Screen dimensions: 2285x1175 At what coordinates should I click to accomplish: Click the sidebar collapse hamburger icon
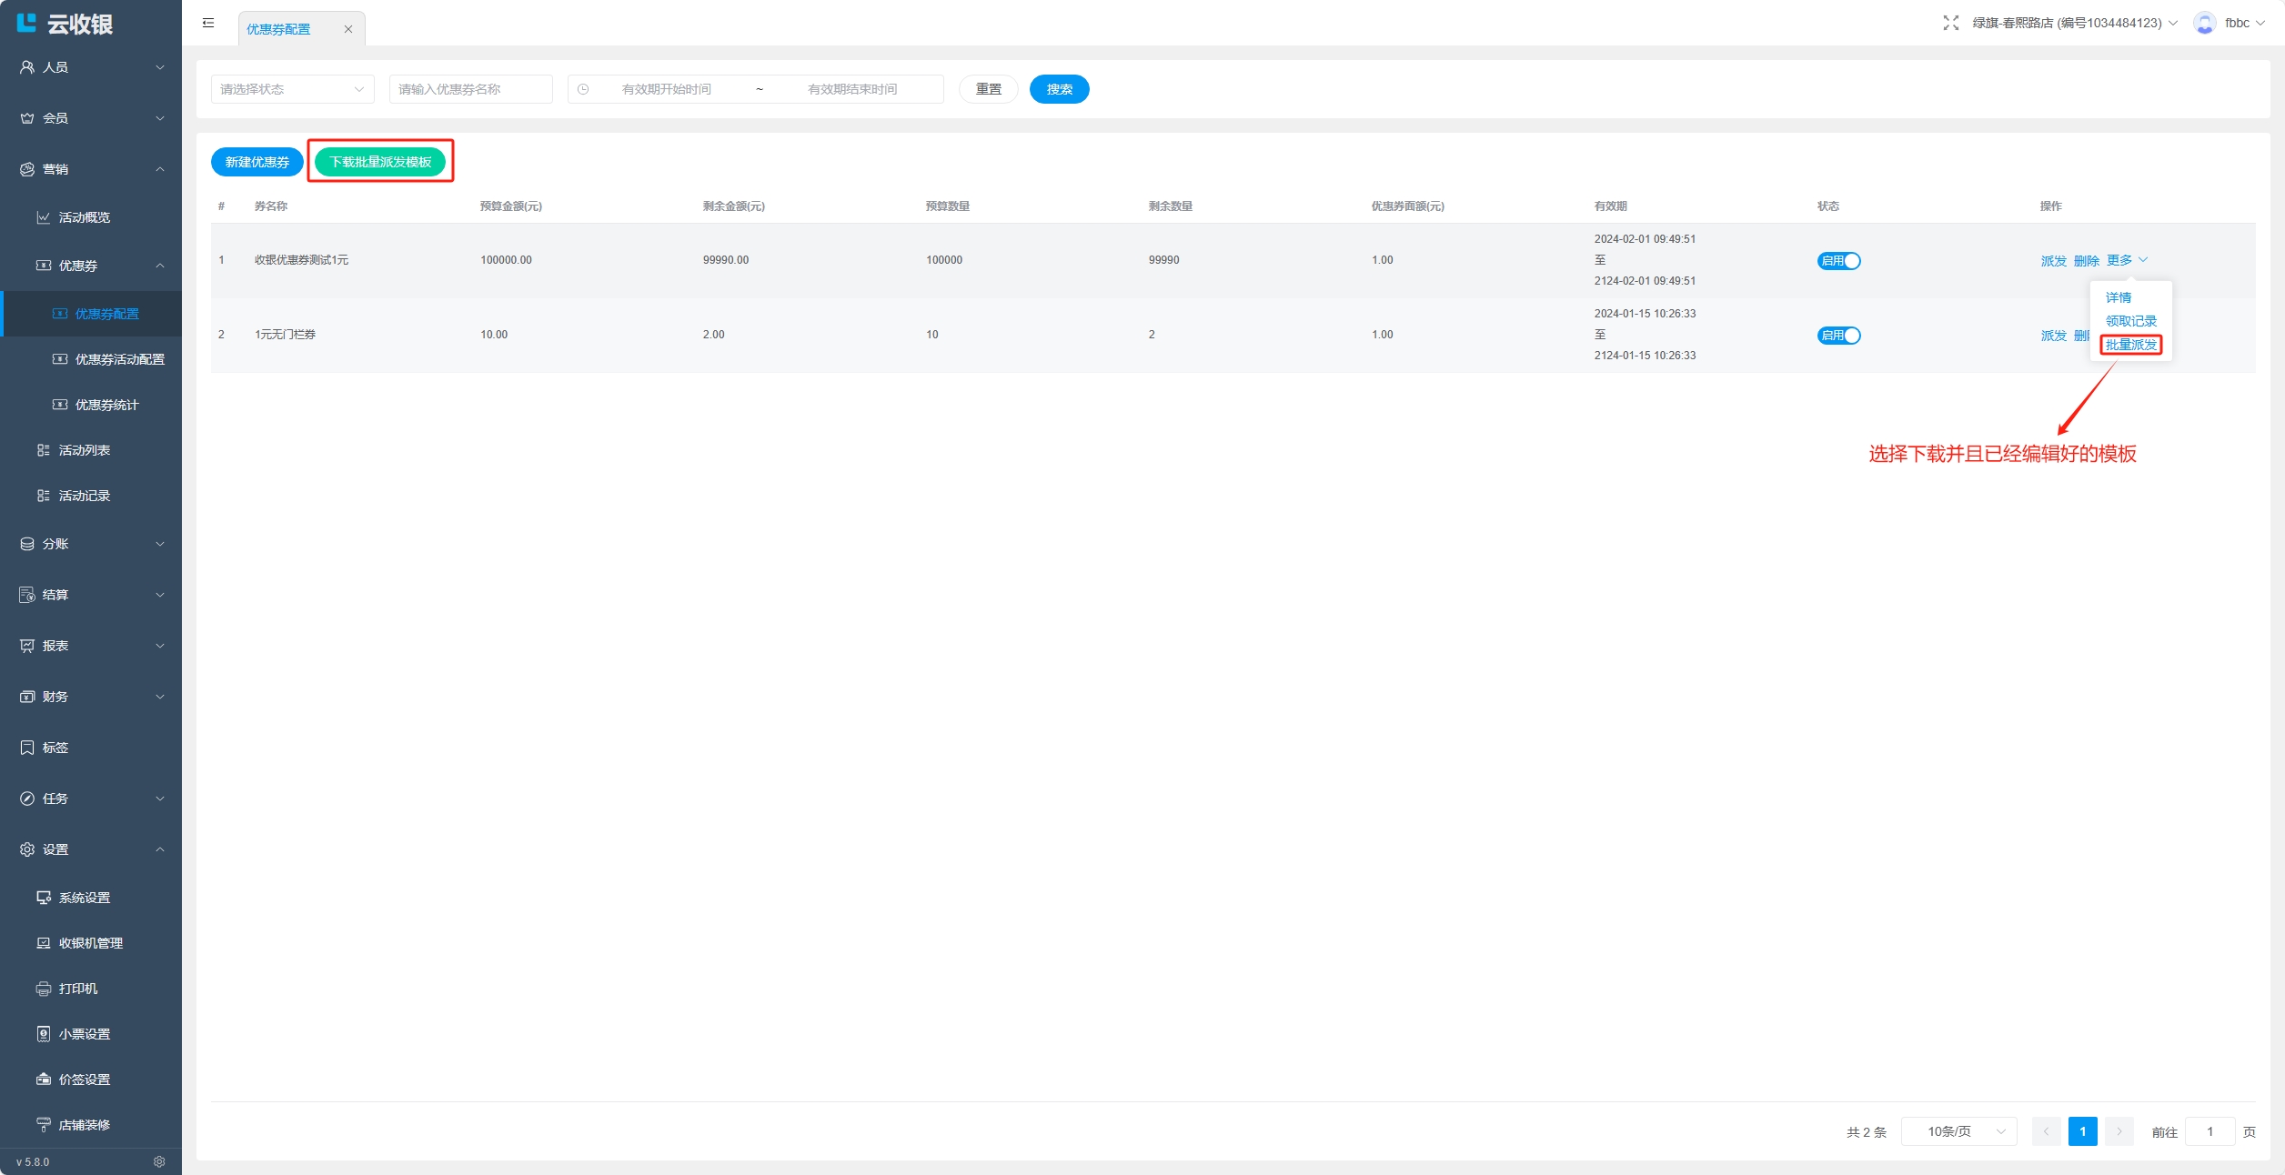[x=208, y=23]
